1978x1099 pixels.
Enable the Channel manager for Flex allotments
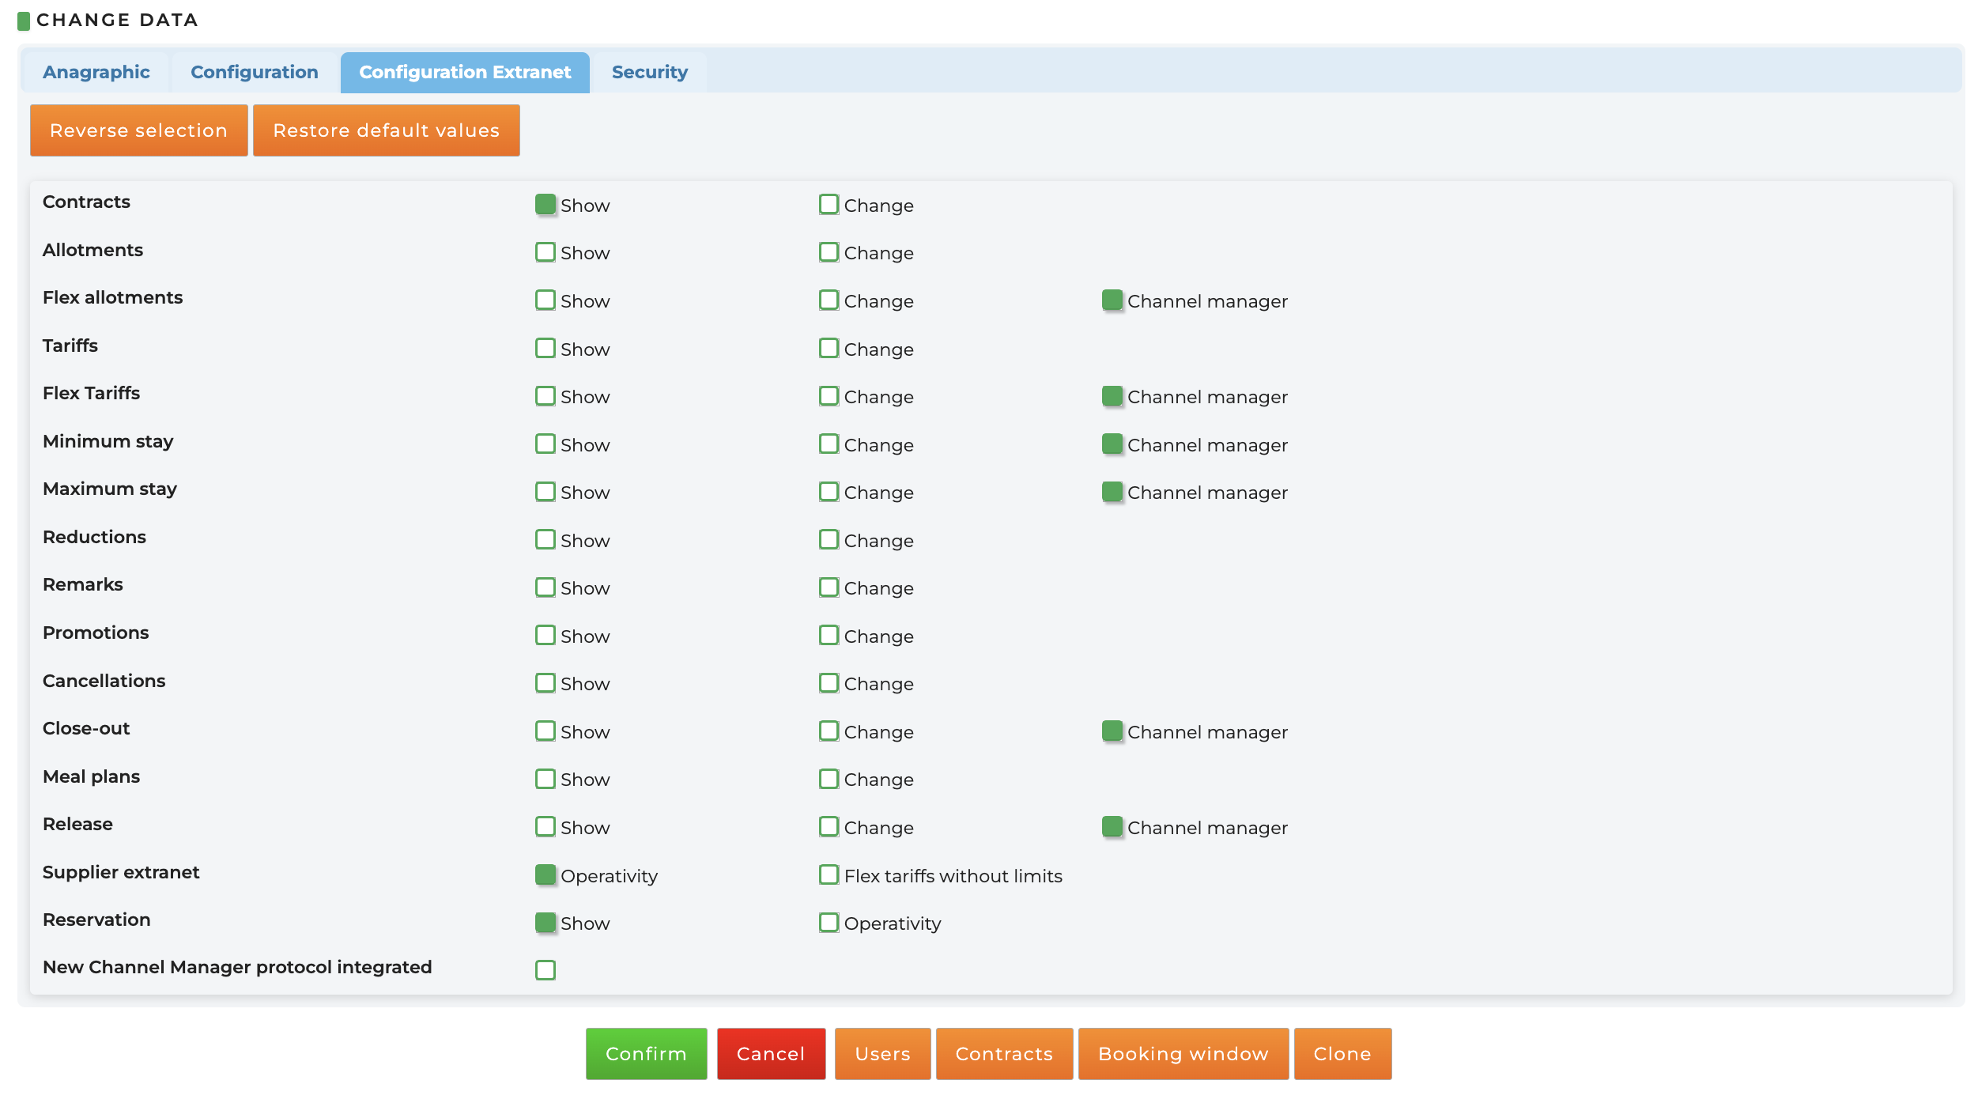pyautogui.click(x=1111, y=299)
